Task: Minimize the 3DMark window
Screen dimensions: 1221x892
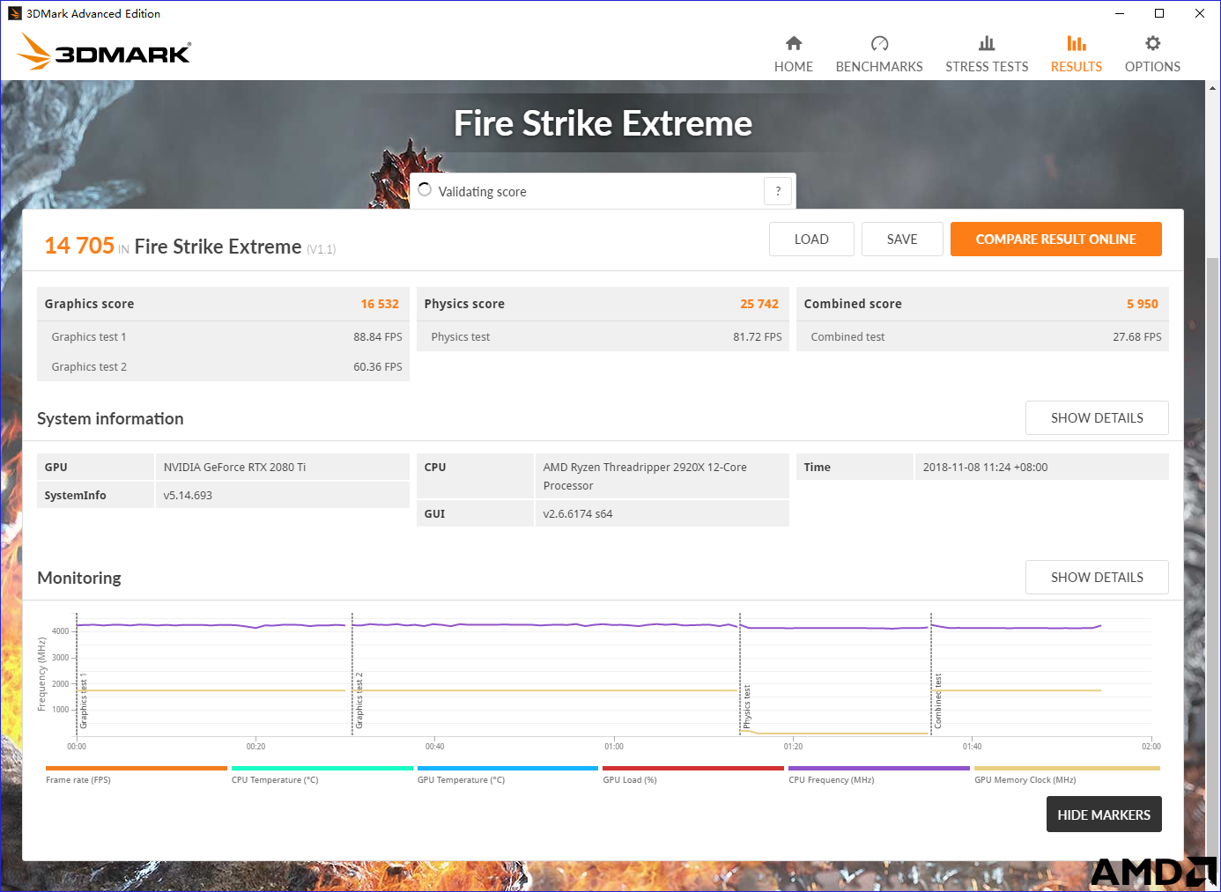Action: (x=1120, y=13)
